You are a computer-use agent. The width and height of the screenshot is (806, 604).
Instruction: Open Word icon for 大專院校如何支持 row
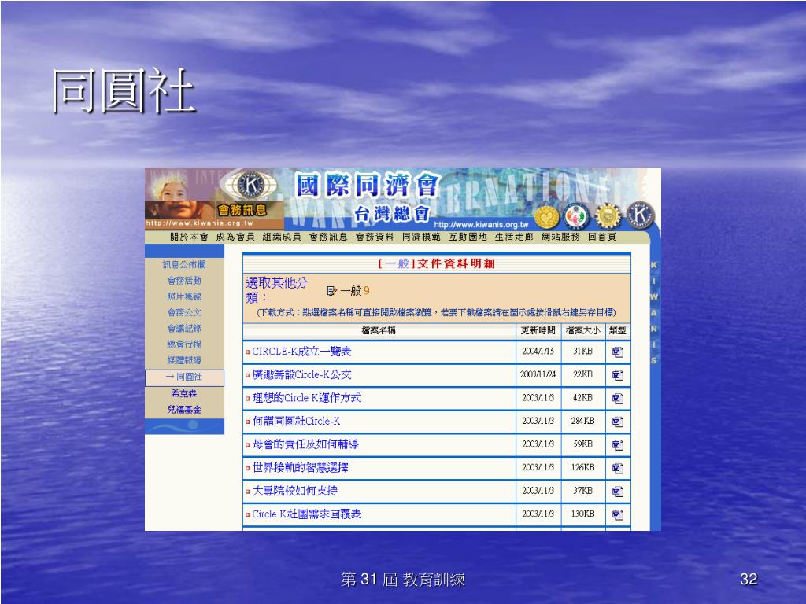(617, 492)
